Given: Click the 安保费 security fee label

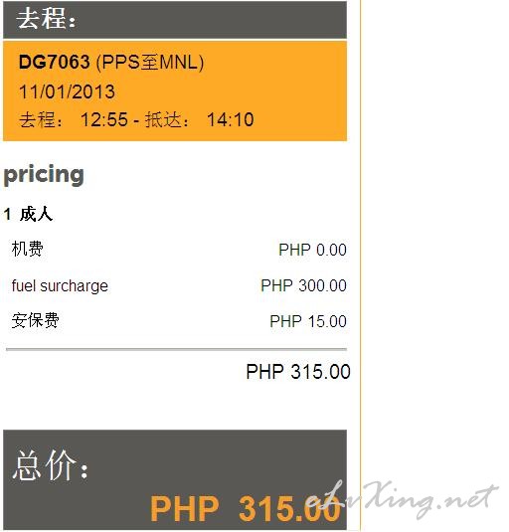Looking at the screenshot, I should 35,320.
